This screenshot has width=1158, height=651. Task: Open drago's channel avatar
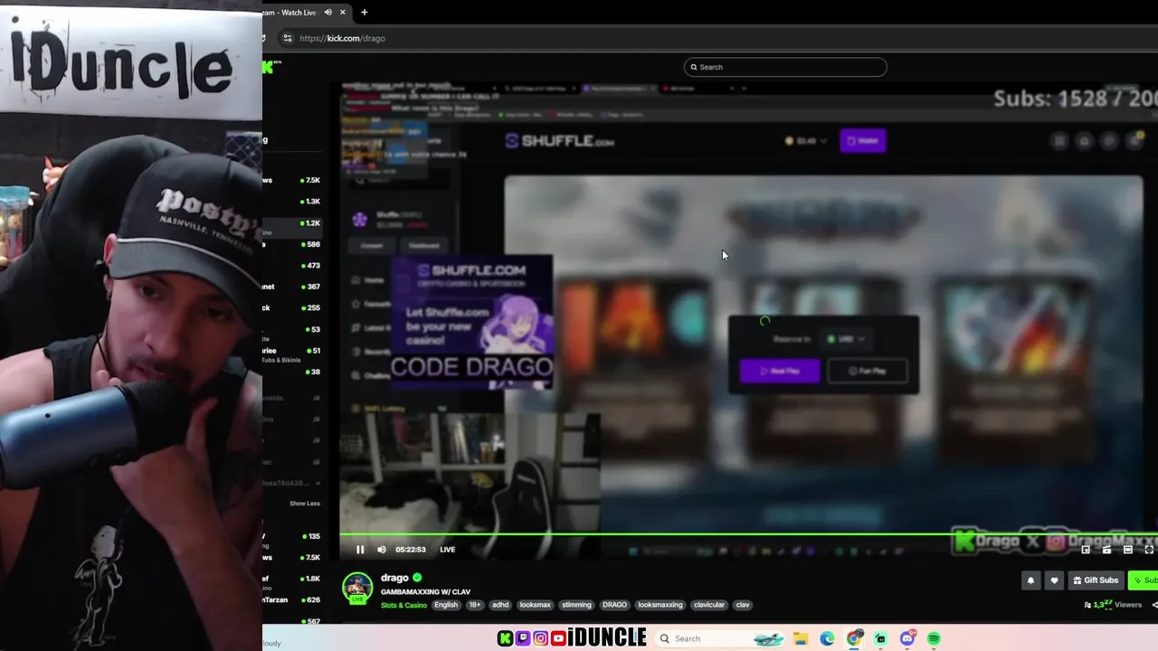tap(357, 588)
